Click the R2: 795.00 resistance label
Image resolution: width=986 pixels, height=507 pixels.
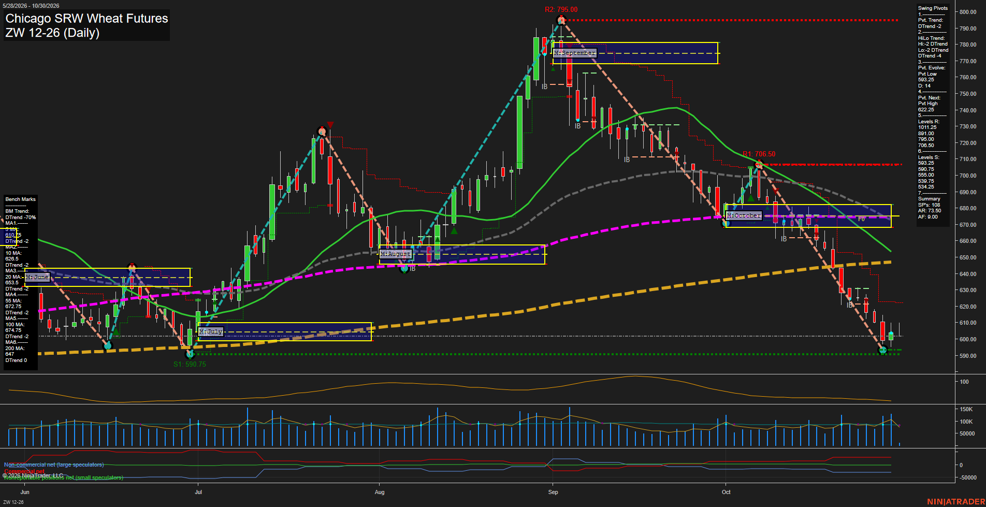coord(561,10)
